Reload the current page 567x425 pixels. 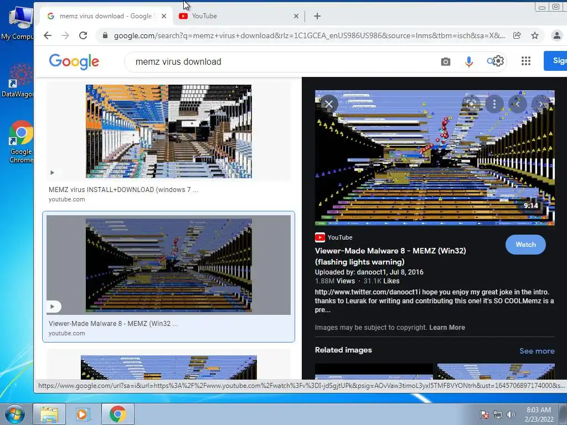click(83, 35)
